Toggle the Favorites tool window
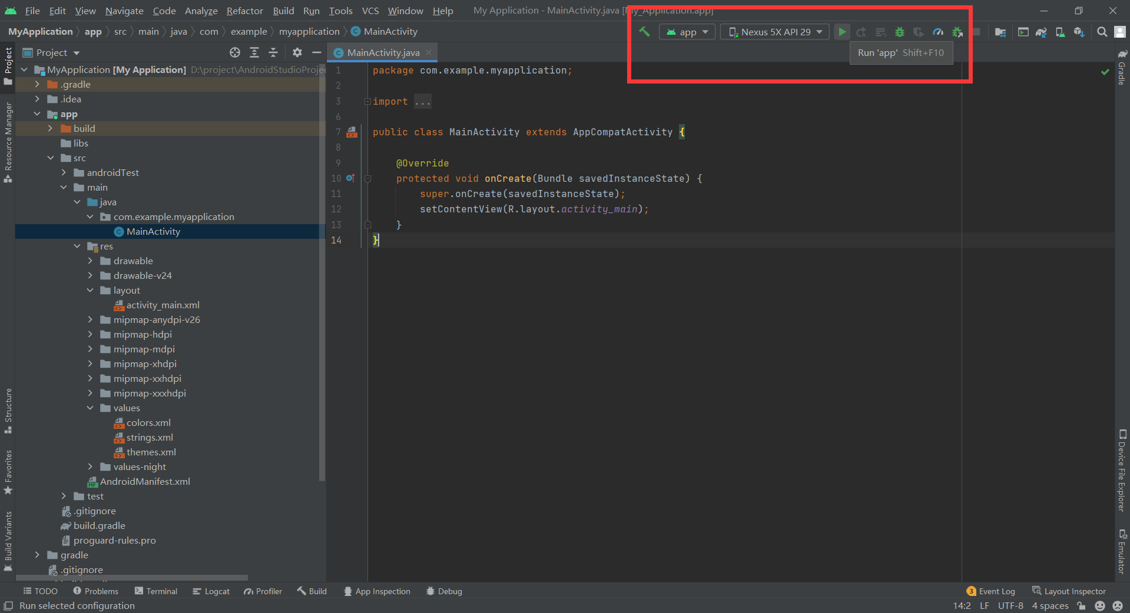The width and height of the screenshot is (1130, 613). click(8, 472)
